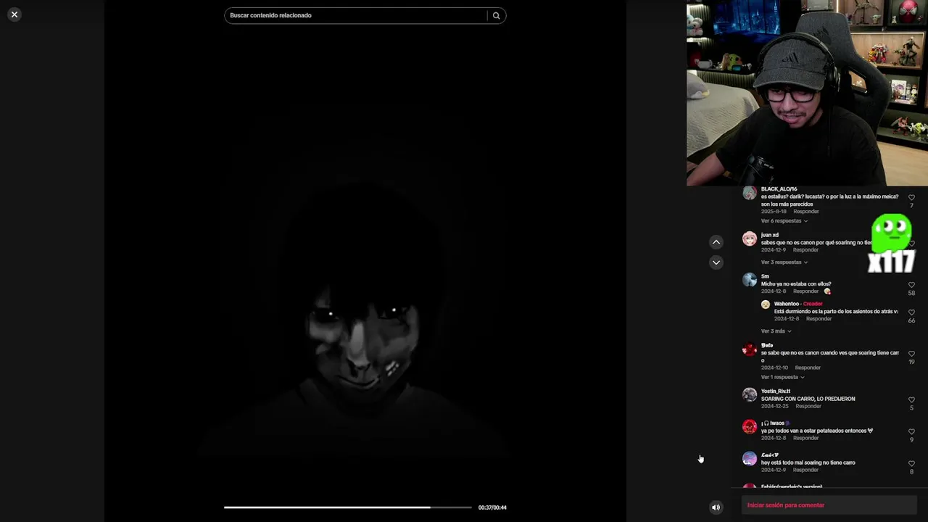Click username 'Yostin_Riv.tt'

tap(776, 391)
